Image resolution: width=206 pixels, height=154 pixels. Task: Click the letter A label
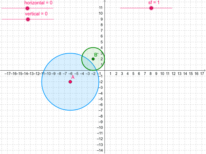(x=73, y=78)
